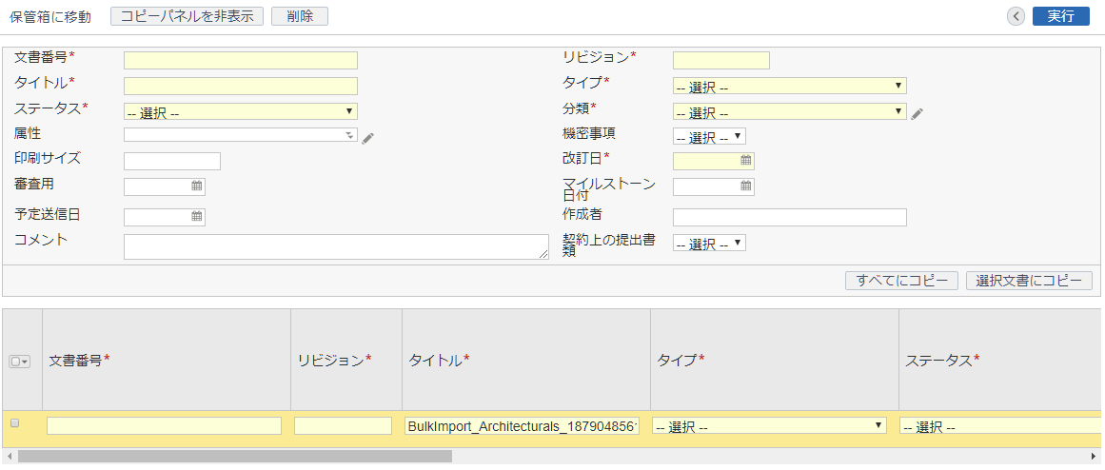1105x470 pixels.
Task: Click the pencil edit icon beside 属性
Action: (x=367, y=138)
